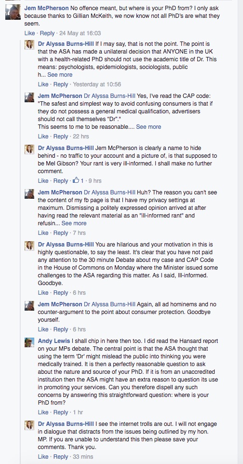This screenshot has height=464, width=243.
Task: Like the 33 mins internet trolls comment
Action: tap(43, 457)
